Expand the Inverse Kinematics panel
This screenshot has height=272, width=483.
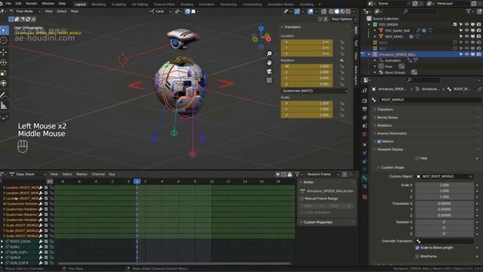pos(392,134)
